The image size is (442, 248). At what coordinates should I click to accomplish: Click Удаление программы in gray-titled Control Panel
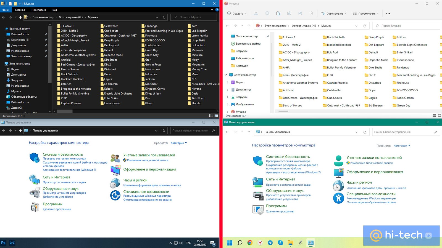[57, 209]
